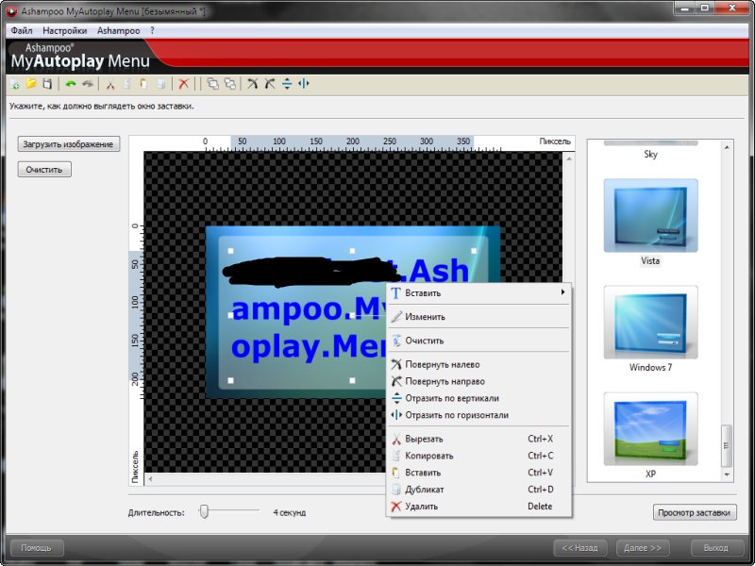
Task: Expand the Вставить submenu in the context menu
Action: pos(478,293)
